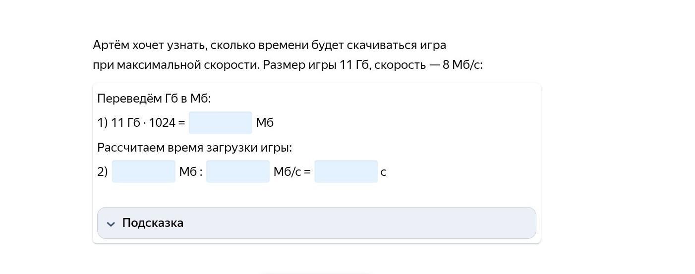Screen dimensions: 695x274
Task: Activate the result field before the с unit
Action: click(346, 171)
